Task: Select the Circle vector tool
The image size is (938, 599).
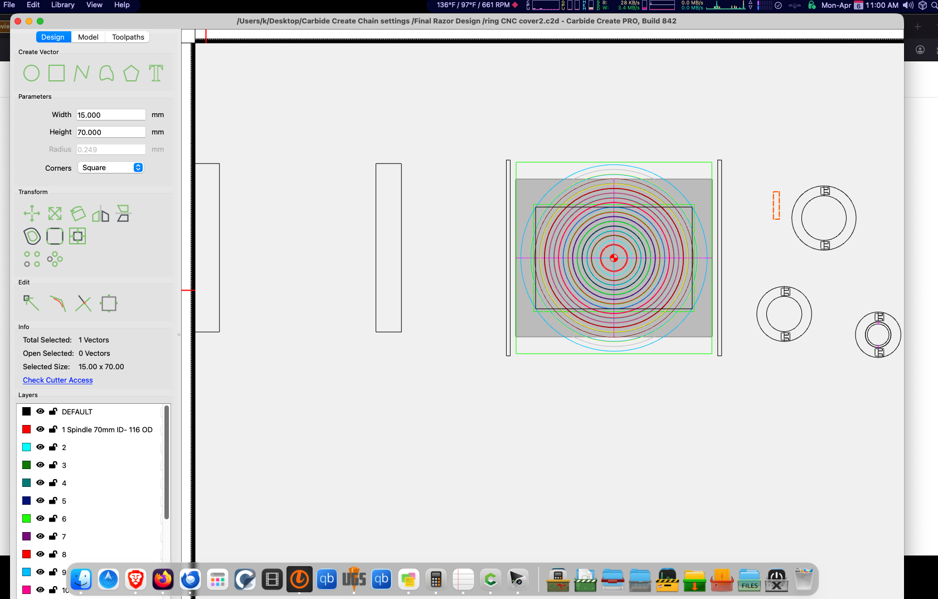Action: [31, 73]
